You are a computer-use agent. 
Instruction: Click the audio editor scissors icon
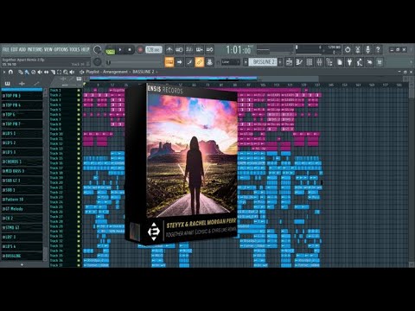point(358,49)
